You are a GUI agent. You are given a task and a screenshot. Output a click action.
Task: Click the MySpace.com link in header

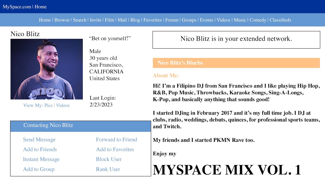tap(17, 7)
